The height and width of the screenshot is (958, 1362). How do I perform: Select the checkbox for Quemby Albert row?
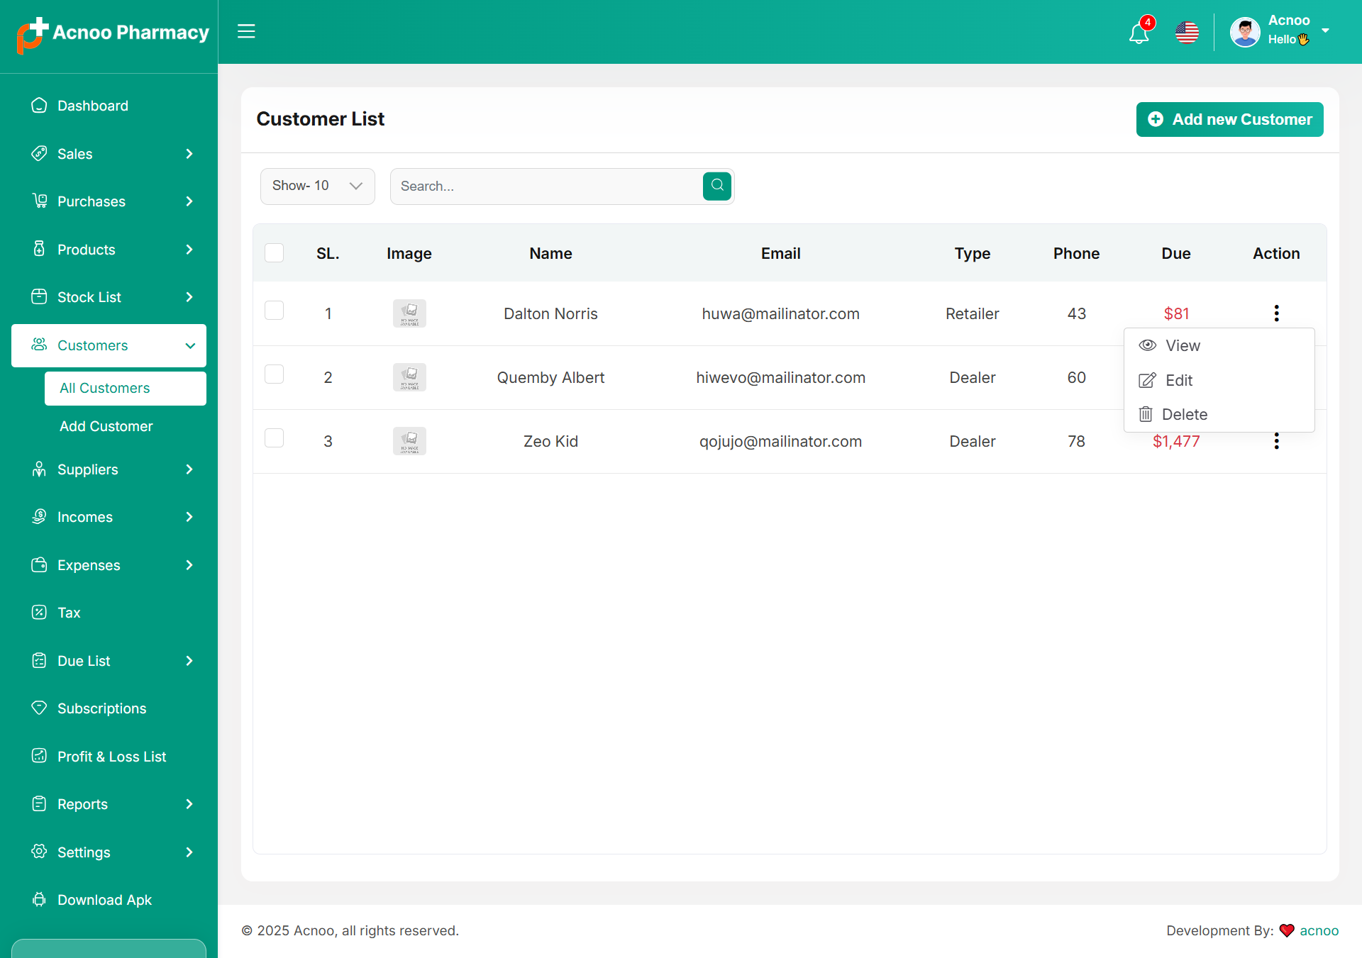(x=274, y=374)
